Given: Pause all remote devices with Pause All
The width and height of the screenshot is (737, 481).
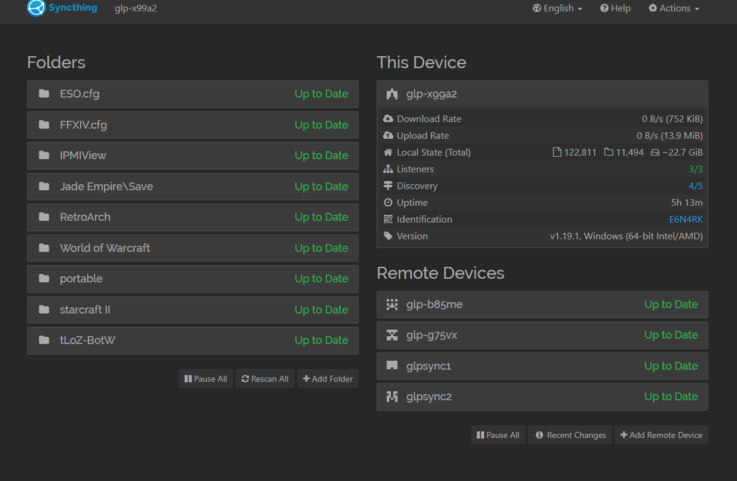Looking at the screenshot, I should coord(498,435).
